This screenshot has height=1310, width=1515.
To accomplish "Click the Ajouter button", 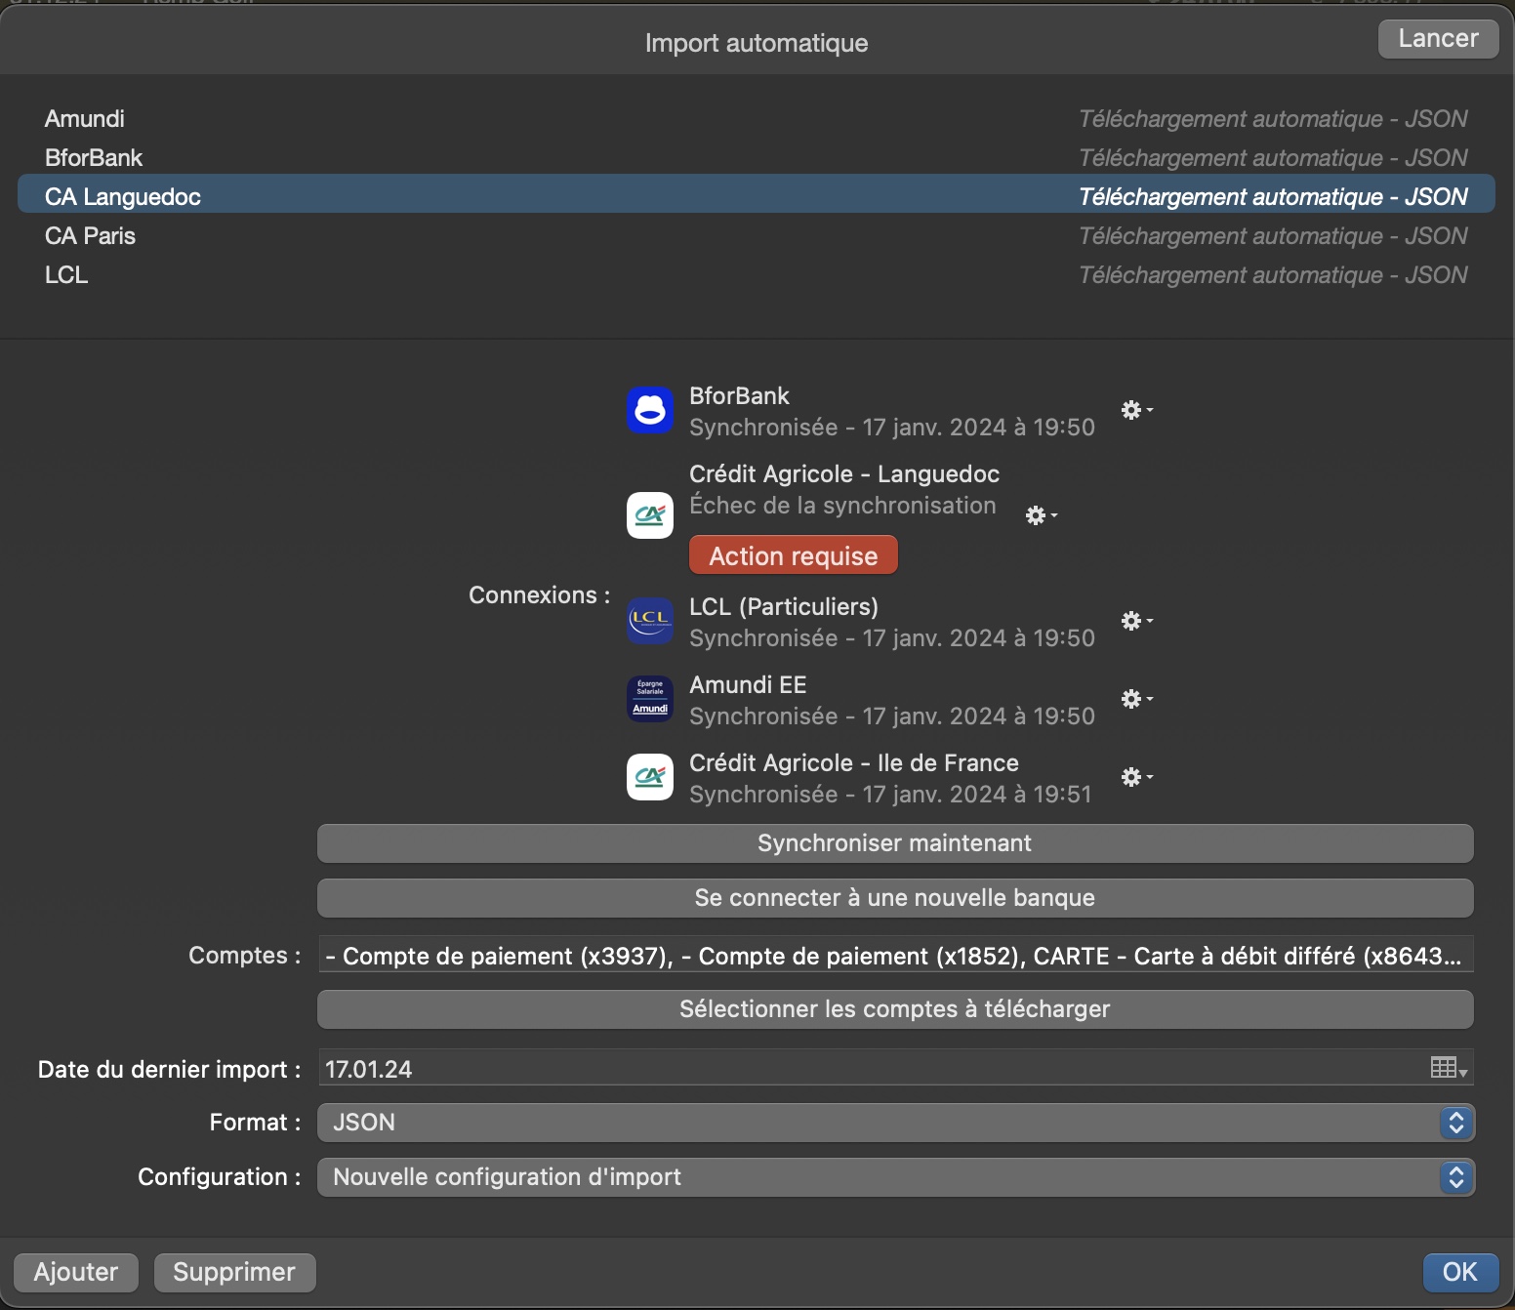I will point(76,1272).
